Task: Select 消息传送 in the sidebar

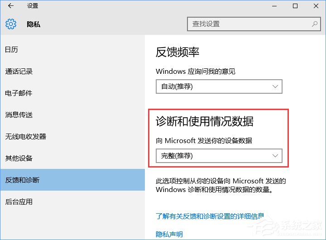Action: [19, 115]
